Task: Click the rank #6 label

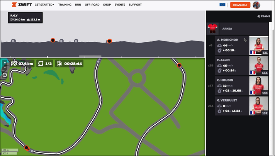Action: click(210, 46)
